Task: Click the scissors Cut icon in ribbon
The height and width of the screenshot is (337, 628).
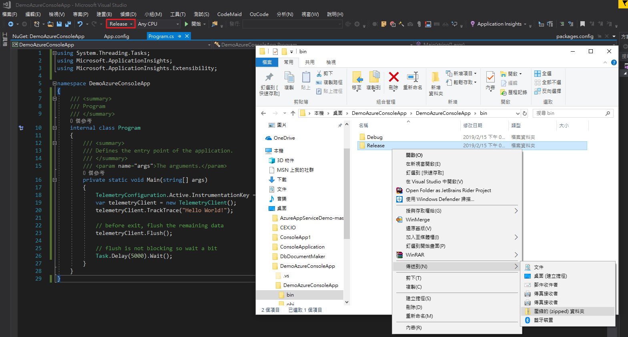Action: [319, 74]
